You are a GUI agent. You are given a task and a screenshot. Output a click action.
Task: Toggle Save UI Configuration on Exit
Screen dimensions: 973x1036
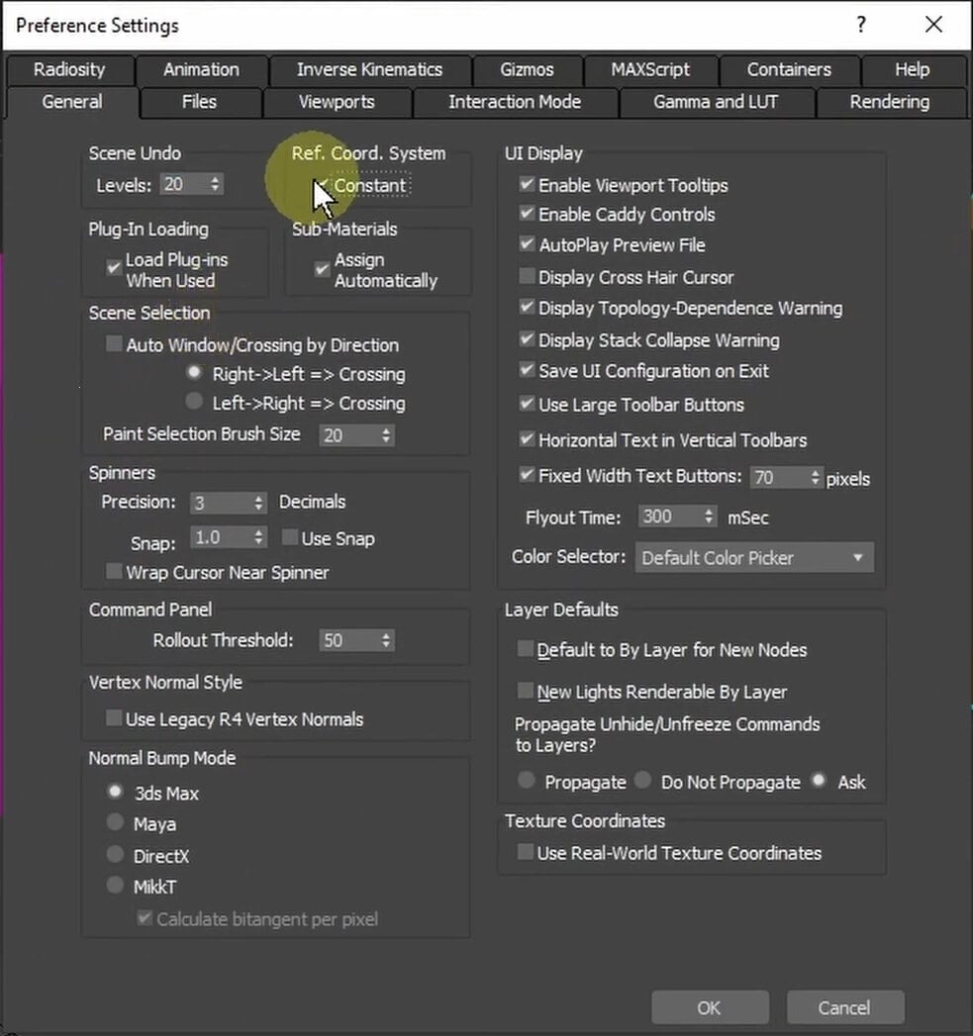tap(527, 372)
